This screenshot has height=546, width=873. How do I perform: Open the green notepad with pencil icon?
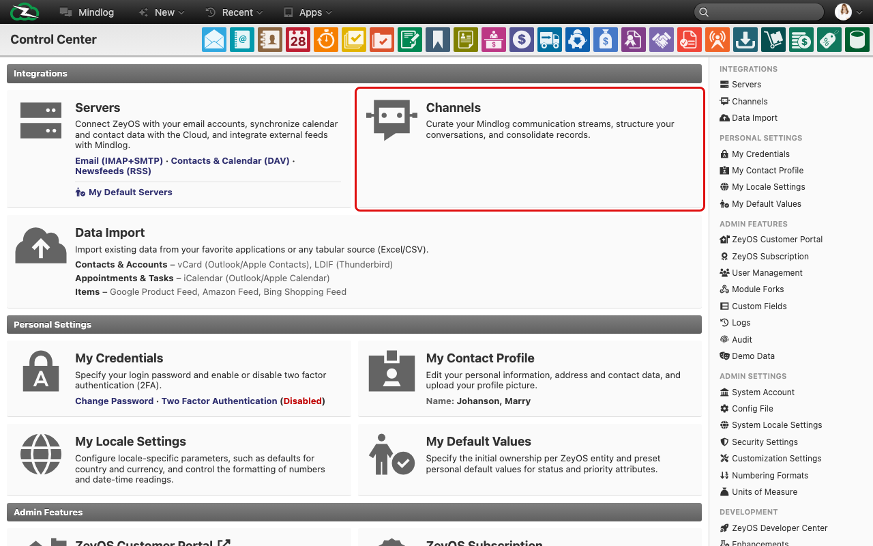(x=410, y=40)
